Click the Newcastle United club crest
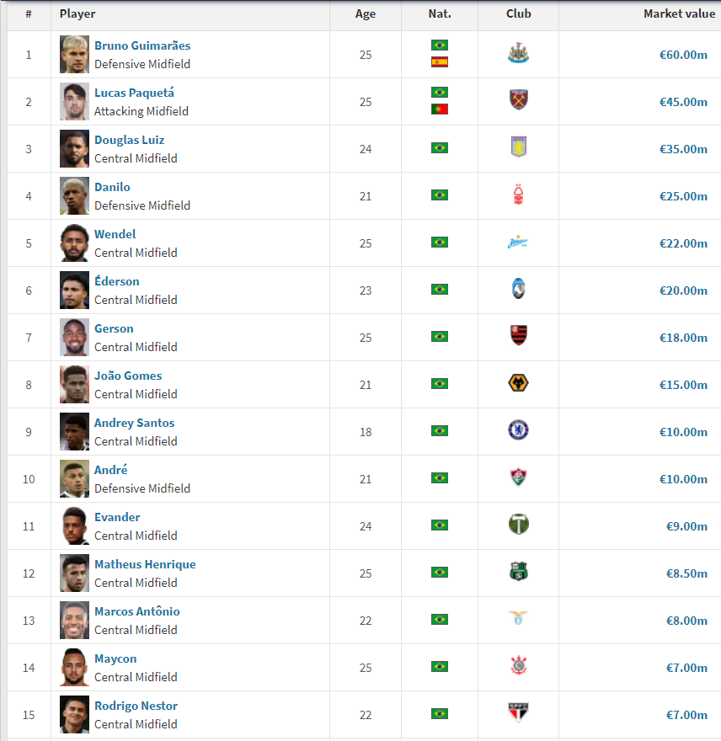This screenshot has height=741, width=721. [518, 54]
